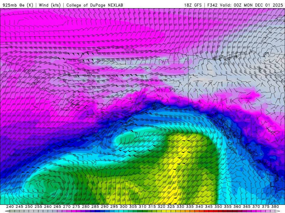Image resolution: width=285 pixels, height=213 pixels.
Task: Click the 290 value on the color scale
Action: [104, 207]
